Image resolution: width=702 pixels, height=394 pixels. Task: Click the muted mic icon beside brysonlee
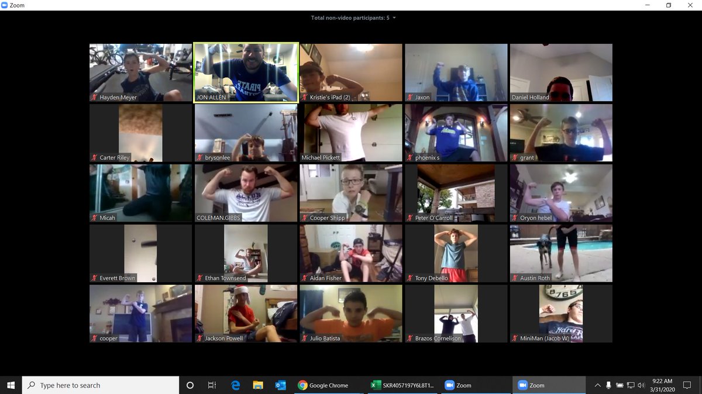[x=199, y=158]
